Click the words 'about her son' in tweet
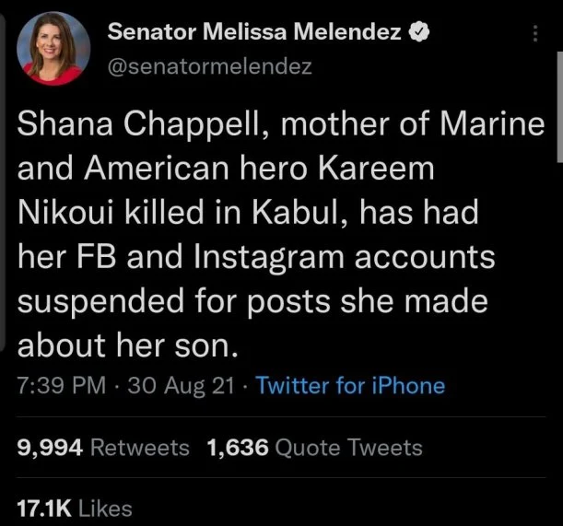This screenshot has width=563, height=526. point(127,346)
